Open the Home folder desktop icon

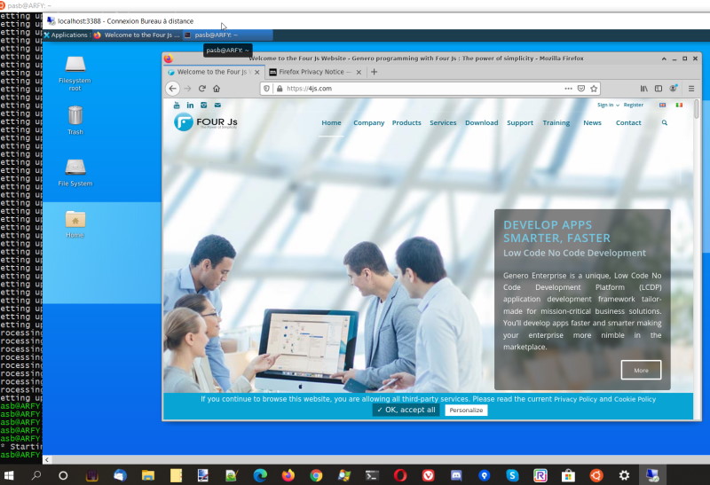[75, 224]
